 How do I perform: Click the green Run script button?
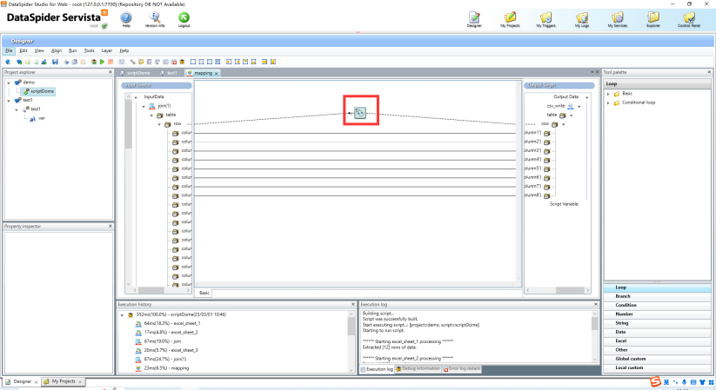click(x=103, y=62)
